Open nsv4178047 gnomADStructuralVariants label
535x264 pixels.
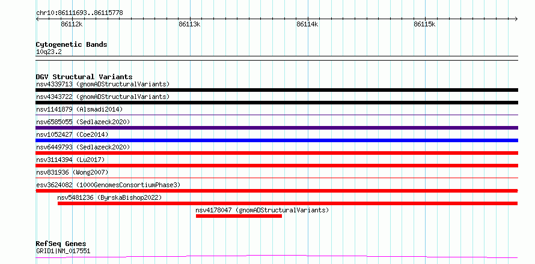(x=262, y=210)
